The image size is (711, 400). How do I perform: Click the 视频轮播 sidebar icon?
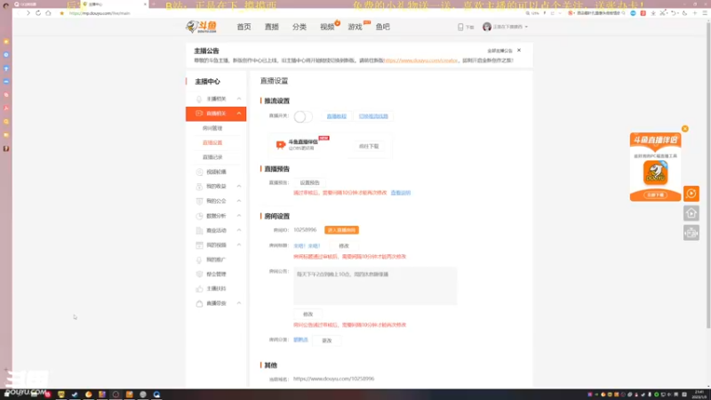199,172
